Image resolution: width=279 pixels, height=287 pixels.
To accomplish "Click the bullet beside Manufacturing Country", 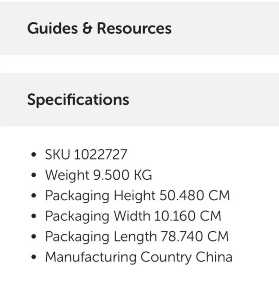I will pos(34,257).
